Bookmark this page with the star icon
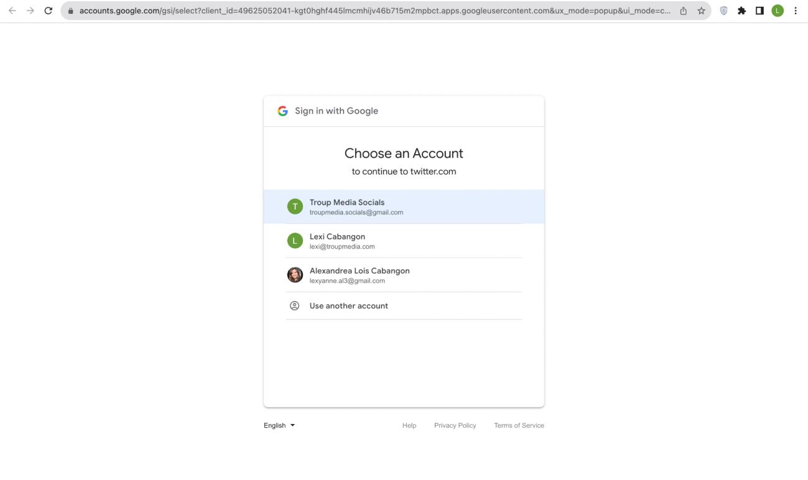This screenshot has height=480, width=808. click(x=701, y=11)
